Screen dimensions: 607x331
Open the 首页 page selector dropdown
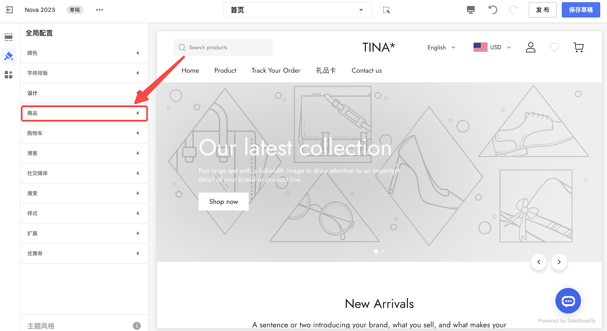point(297,10)
